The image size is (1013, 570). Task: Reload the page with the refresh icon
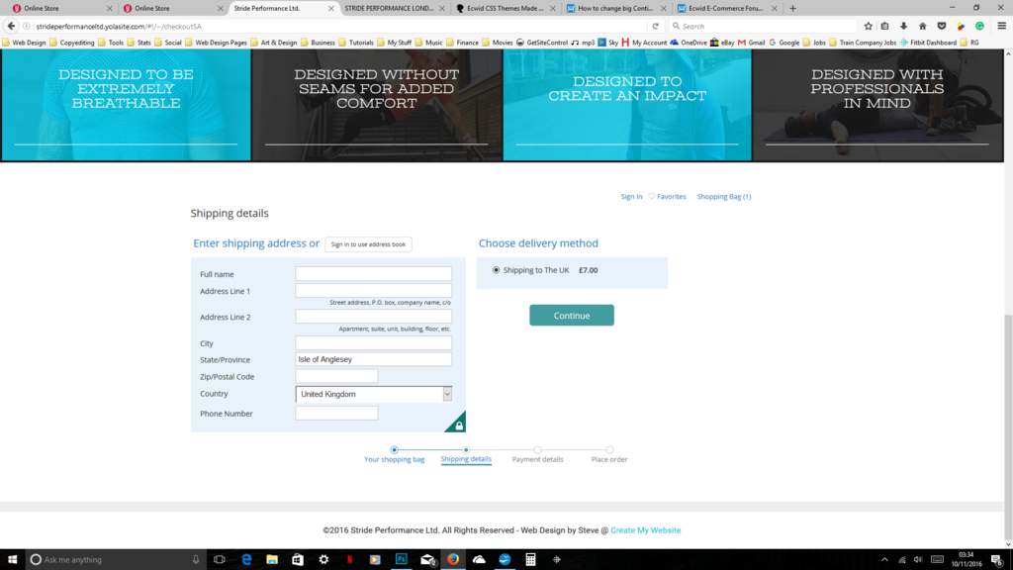click(x=655, y=26)
